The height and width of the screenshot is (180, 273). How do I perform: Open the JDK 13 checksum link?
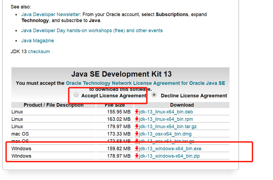39,52
